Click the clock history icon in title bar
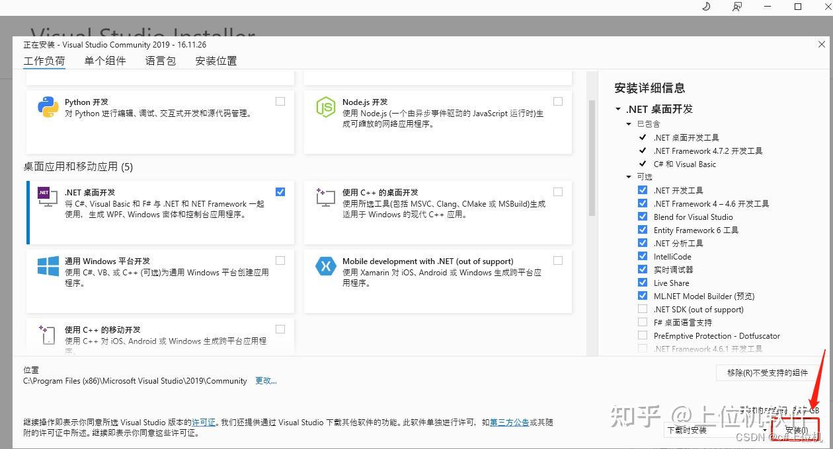 (705, 7)
